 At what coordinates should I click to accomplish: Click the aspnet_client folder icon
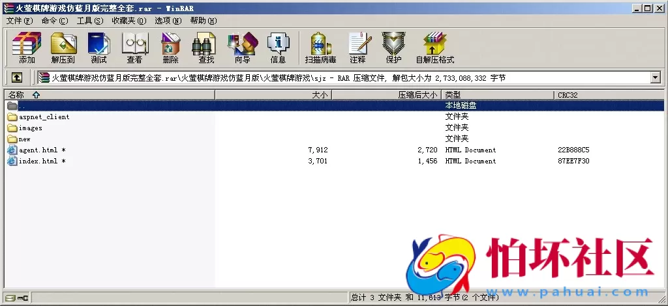point(12,117)
